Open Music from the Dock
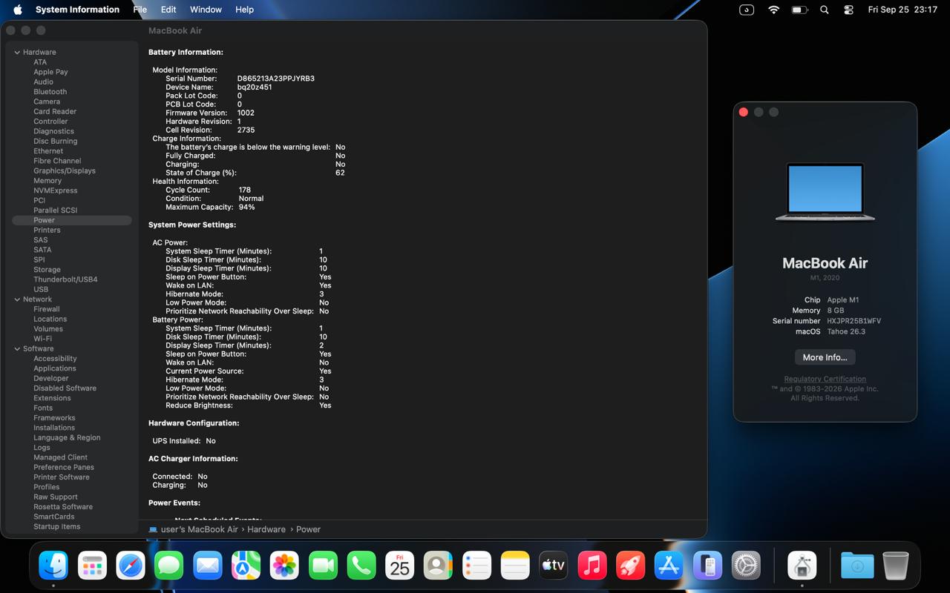 click(x=592, y=566)
